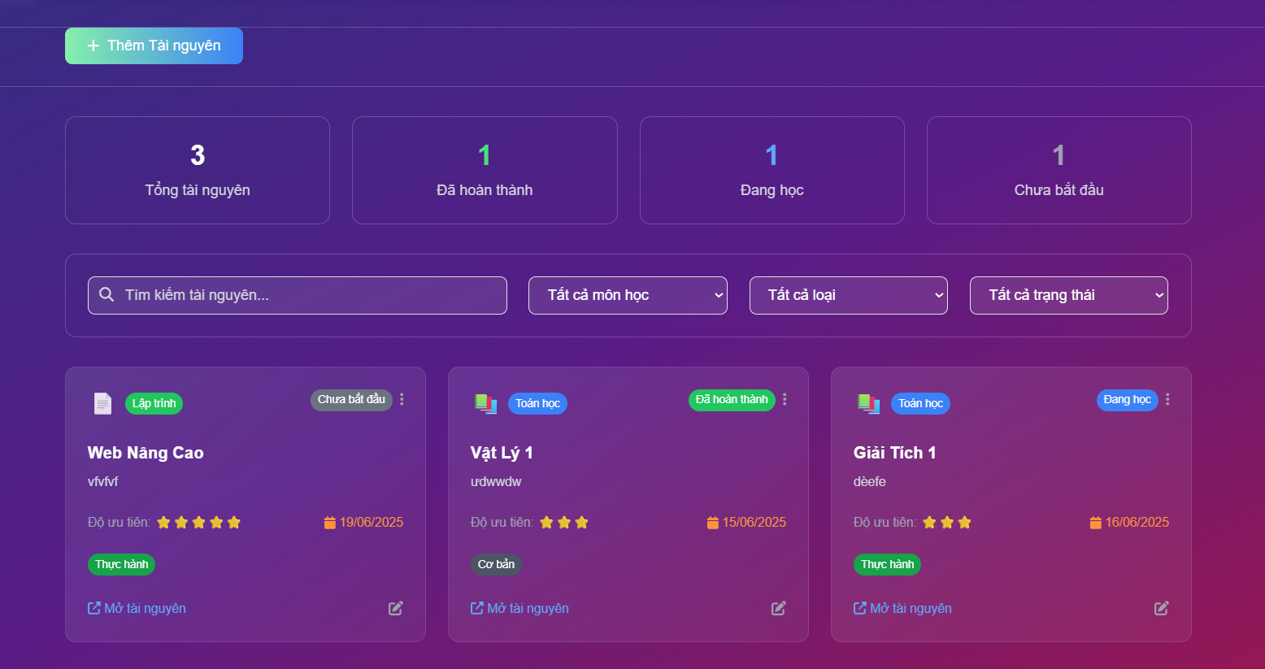Click the Đang học stat card

(x=772, y=170)
